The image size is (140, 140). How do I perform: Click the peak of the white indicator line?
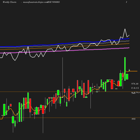pyautogui.click(x=125, y=29)
